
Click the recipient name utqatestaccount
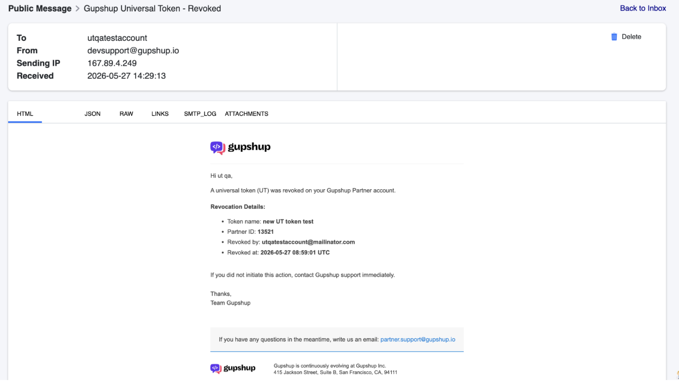(117, 38)
